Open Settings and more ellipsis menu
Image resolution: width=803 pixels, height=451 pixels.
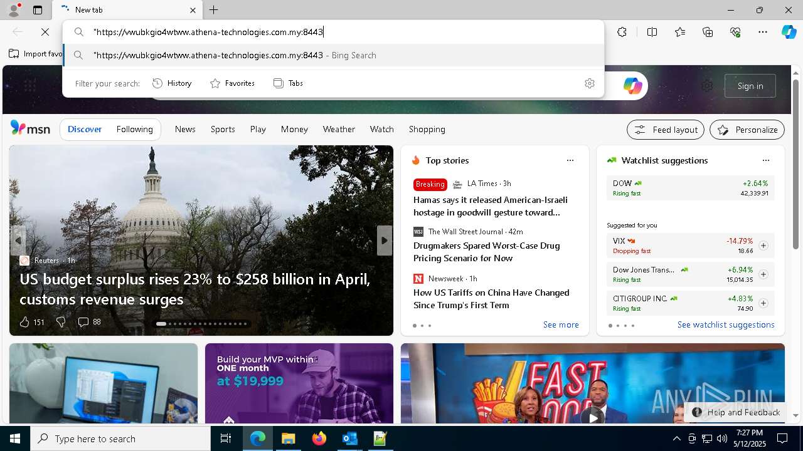(x=763, y=32)
